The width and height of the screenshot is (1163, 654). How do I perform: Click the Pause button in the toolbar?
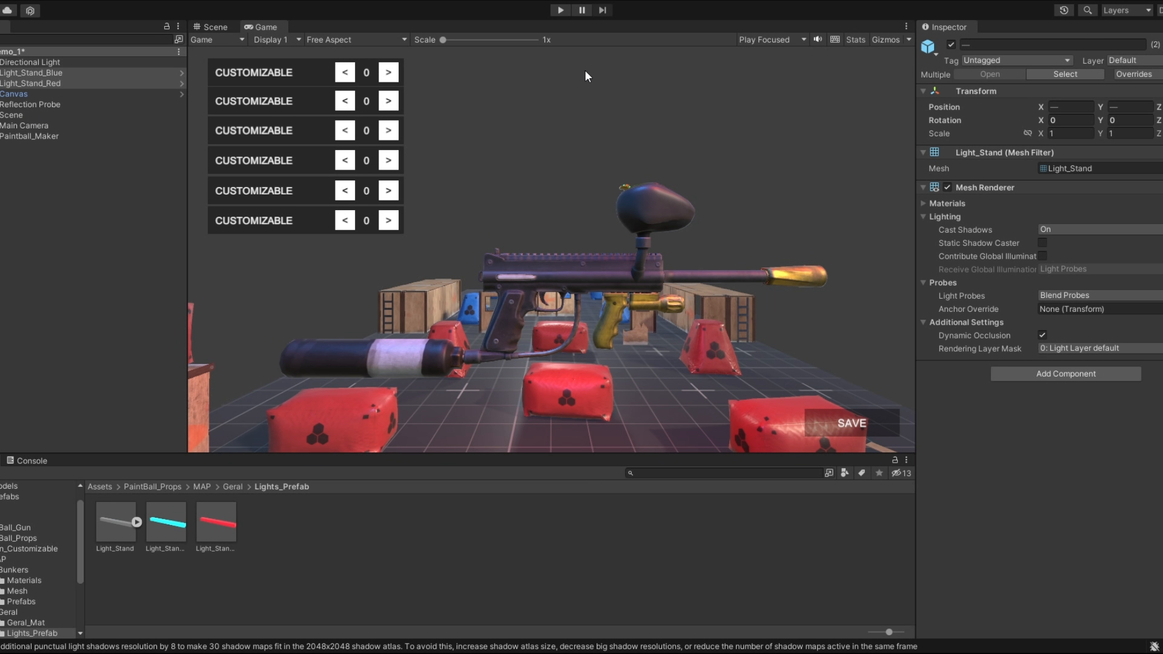click(x=581, y=10)
